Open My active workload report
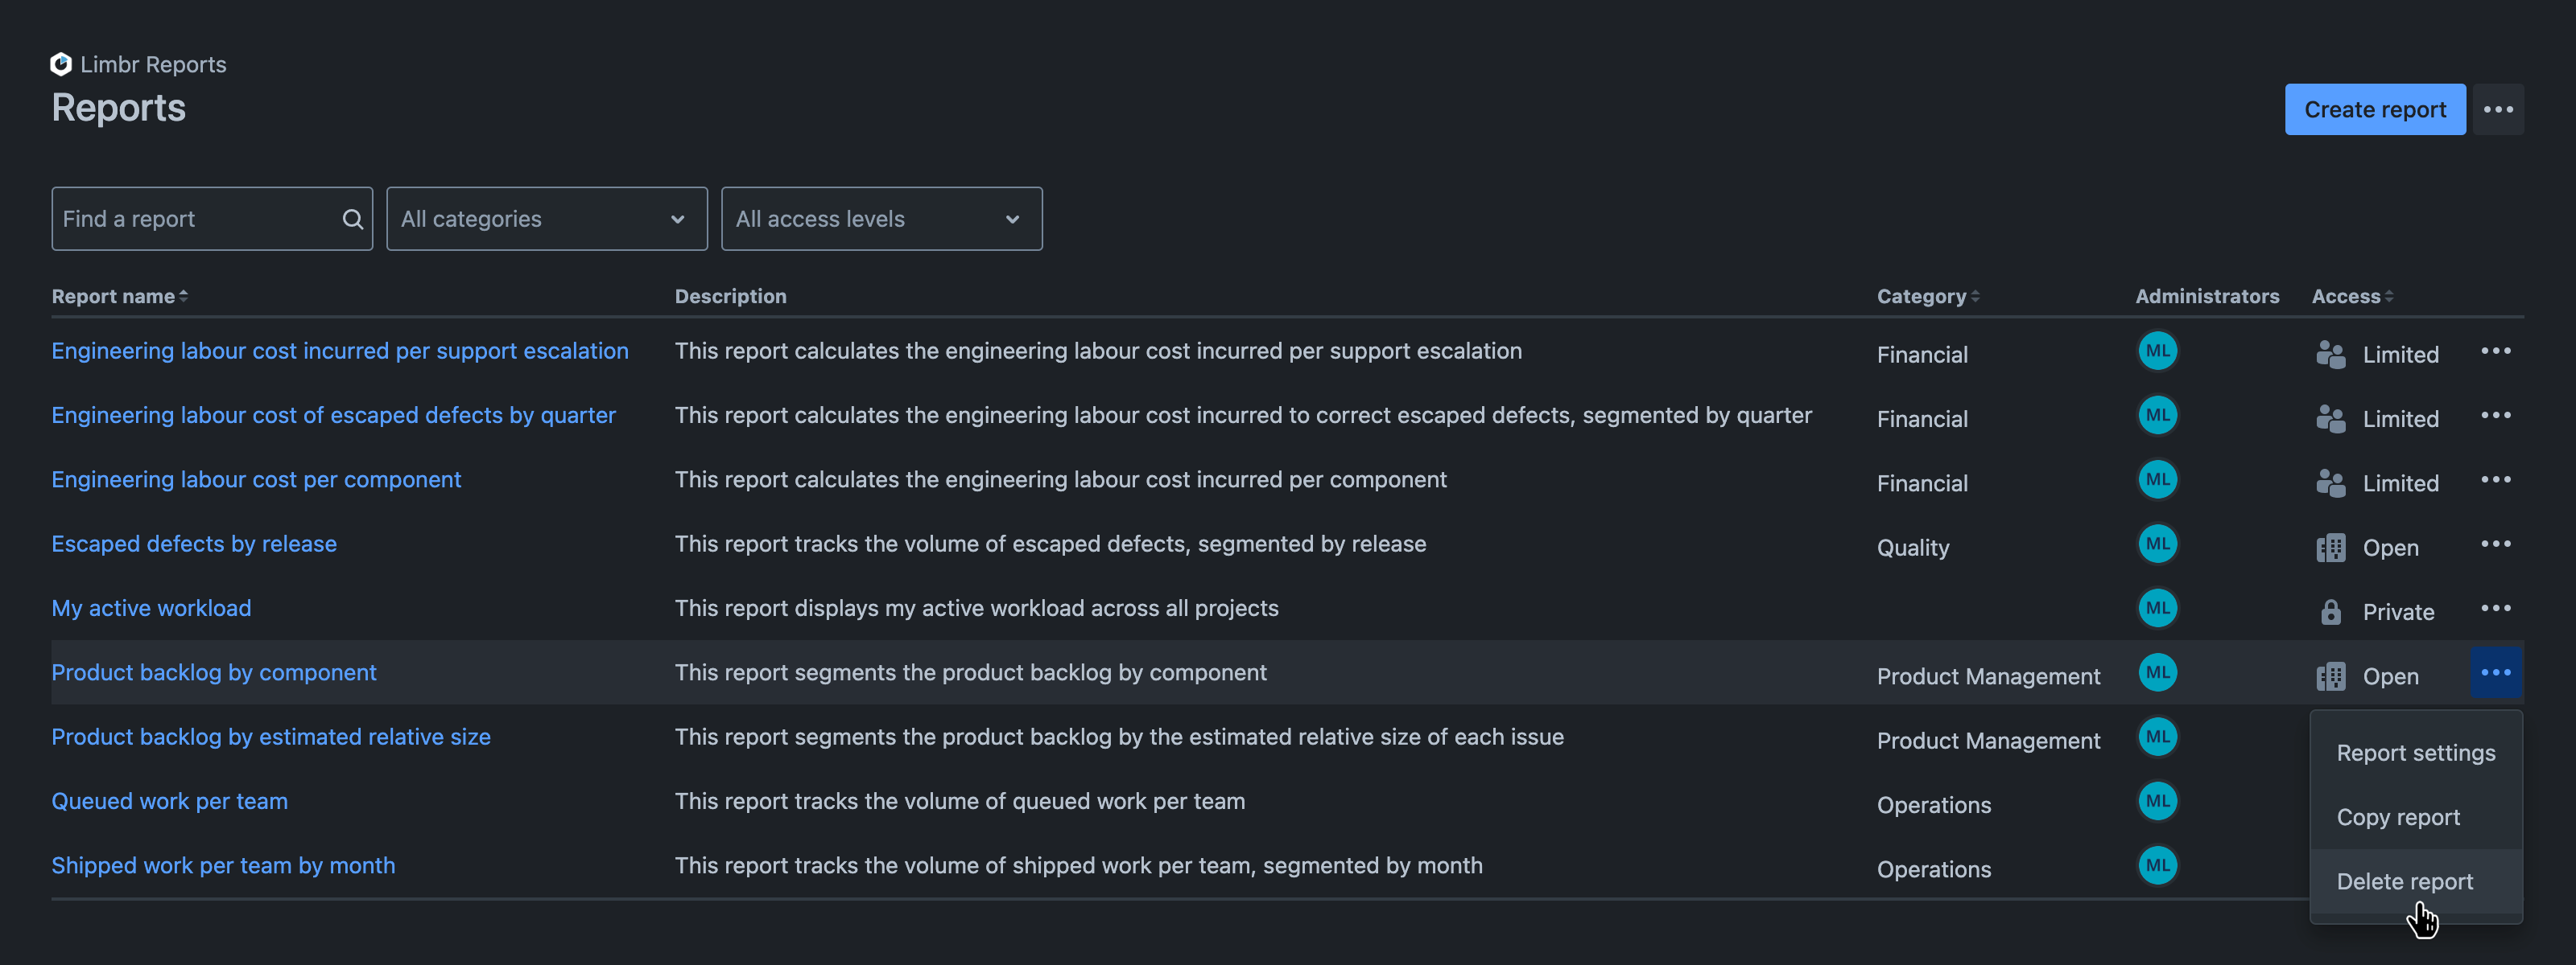Image resolution: width=2576 pixels, height=965 pixels. coord(151,609)
